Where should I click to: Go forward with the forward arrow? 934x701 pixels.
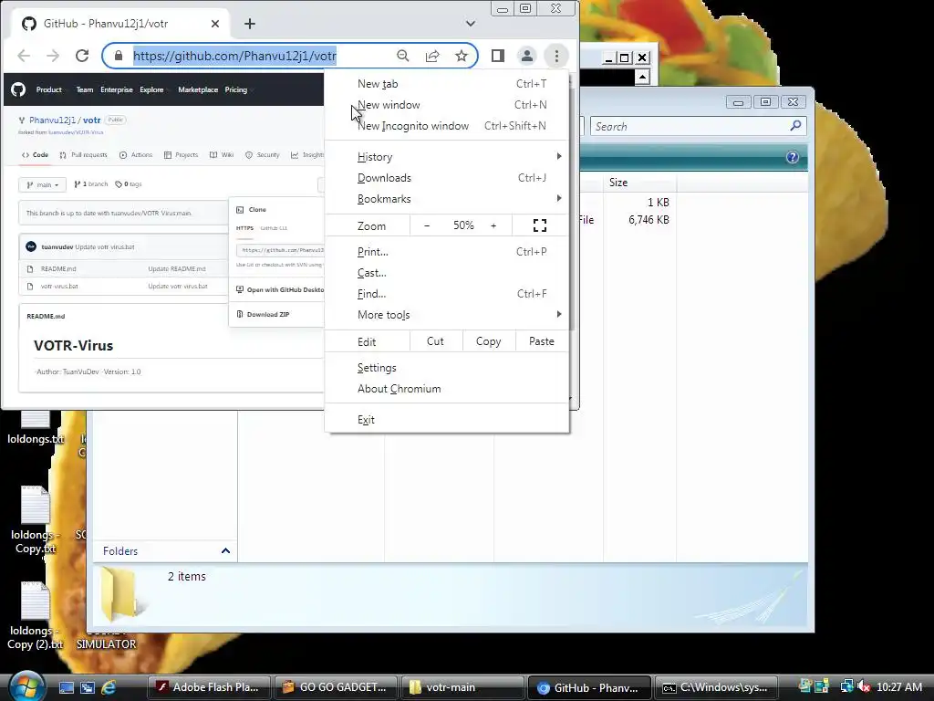pos(53,56)
